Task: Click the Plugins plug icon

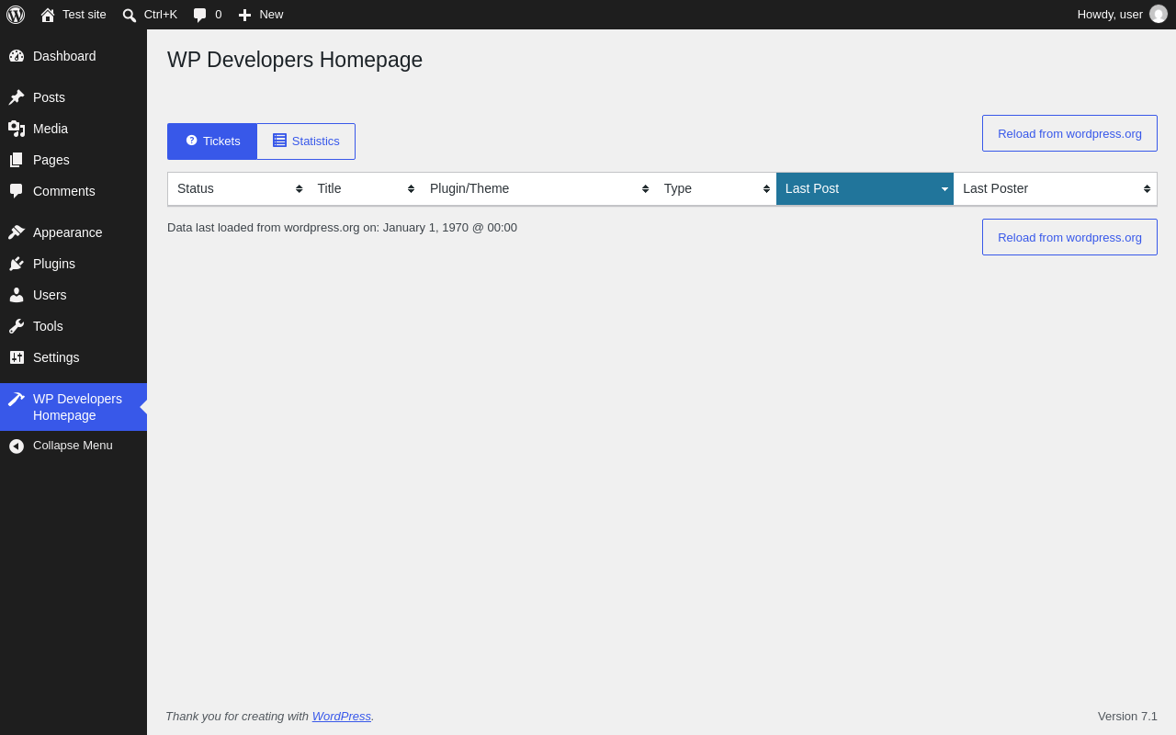Action: [17, 264]
